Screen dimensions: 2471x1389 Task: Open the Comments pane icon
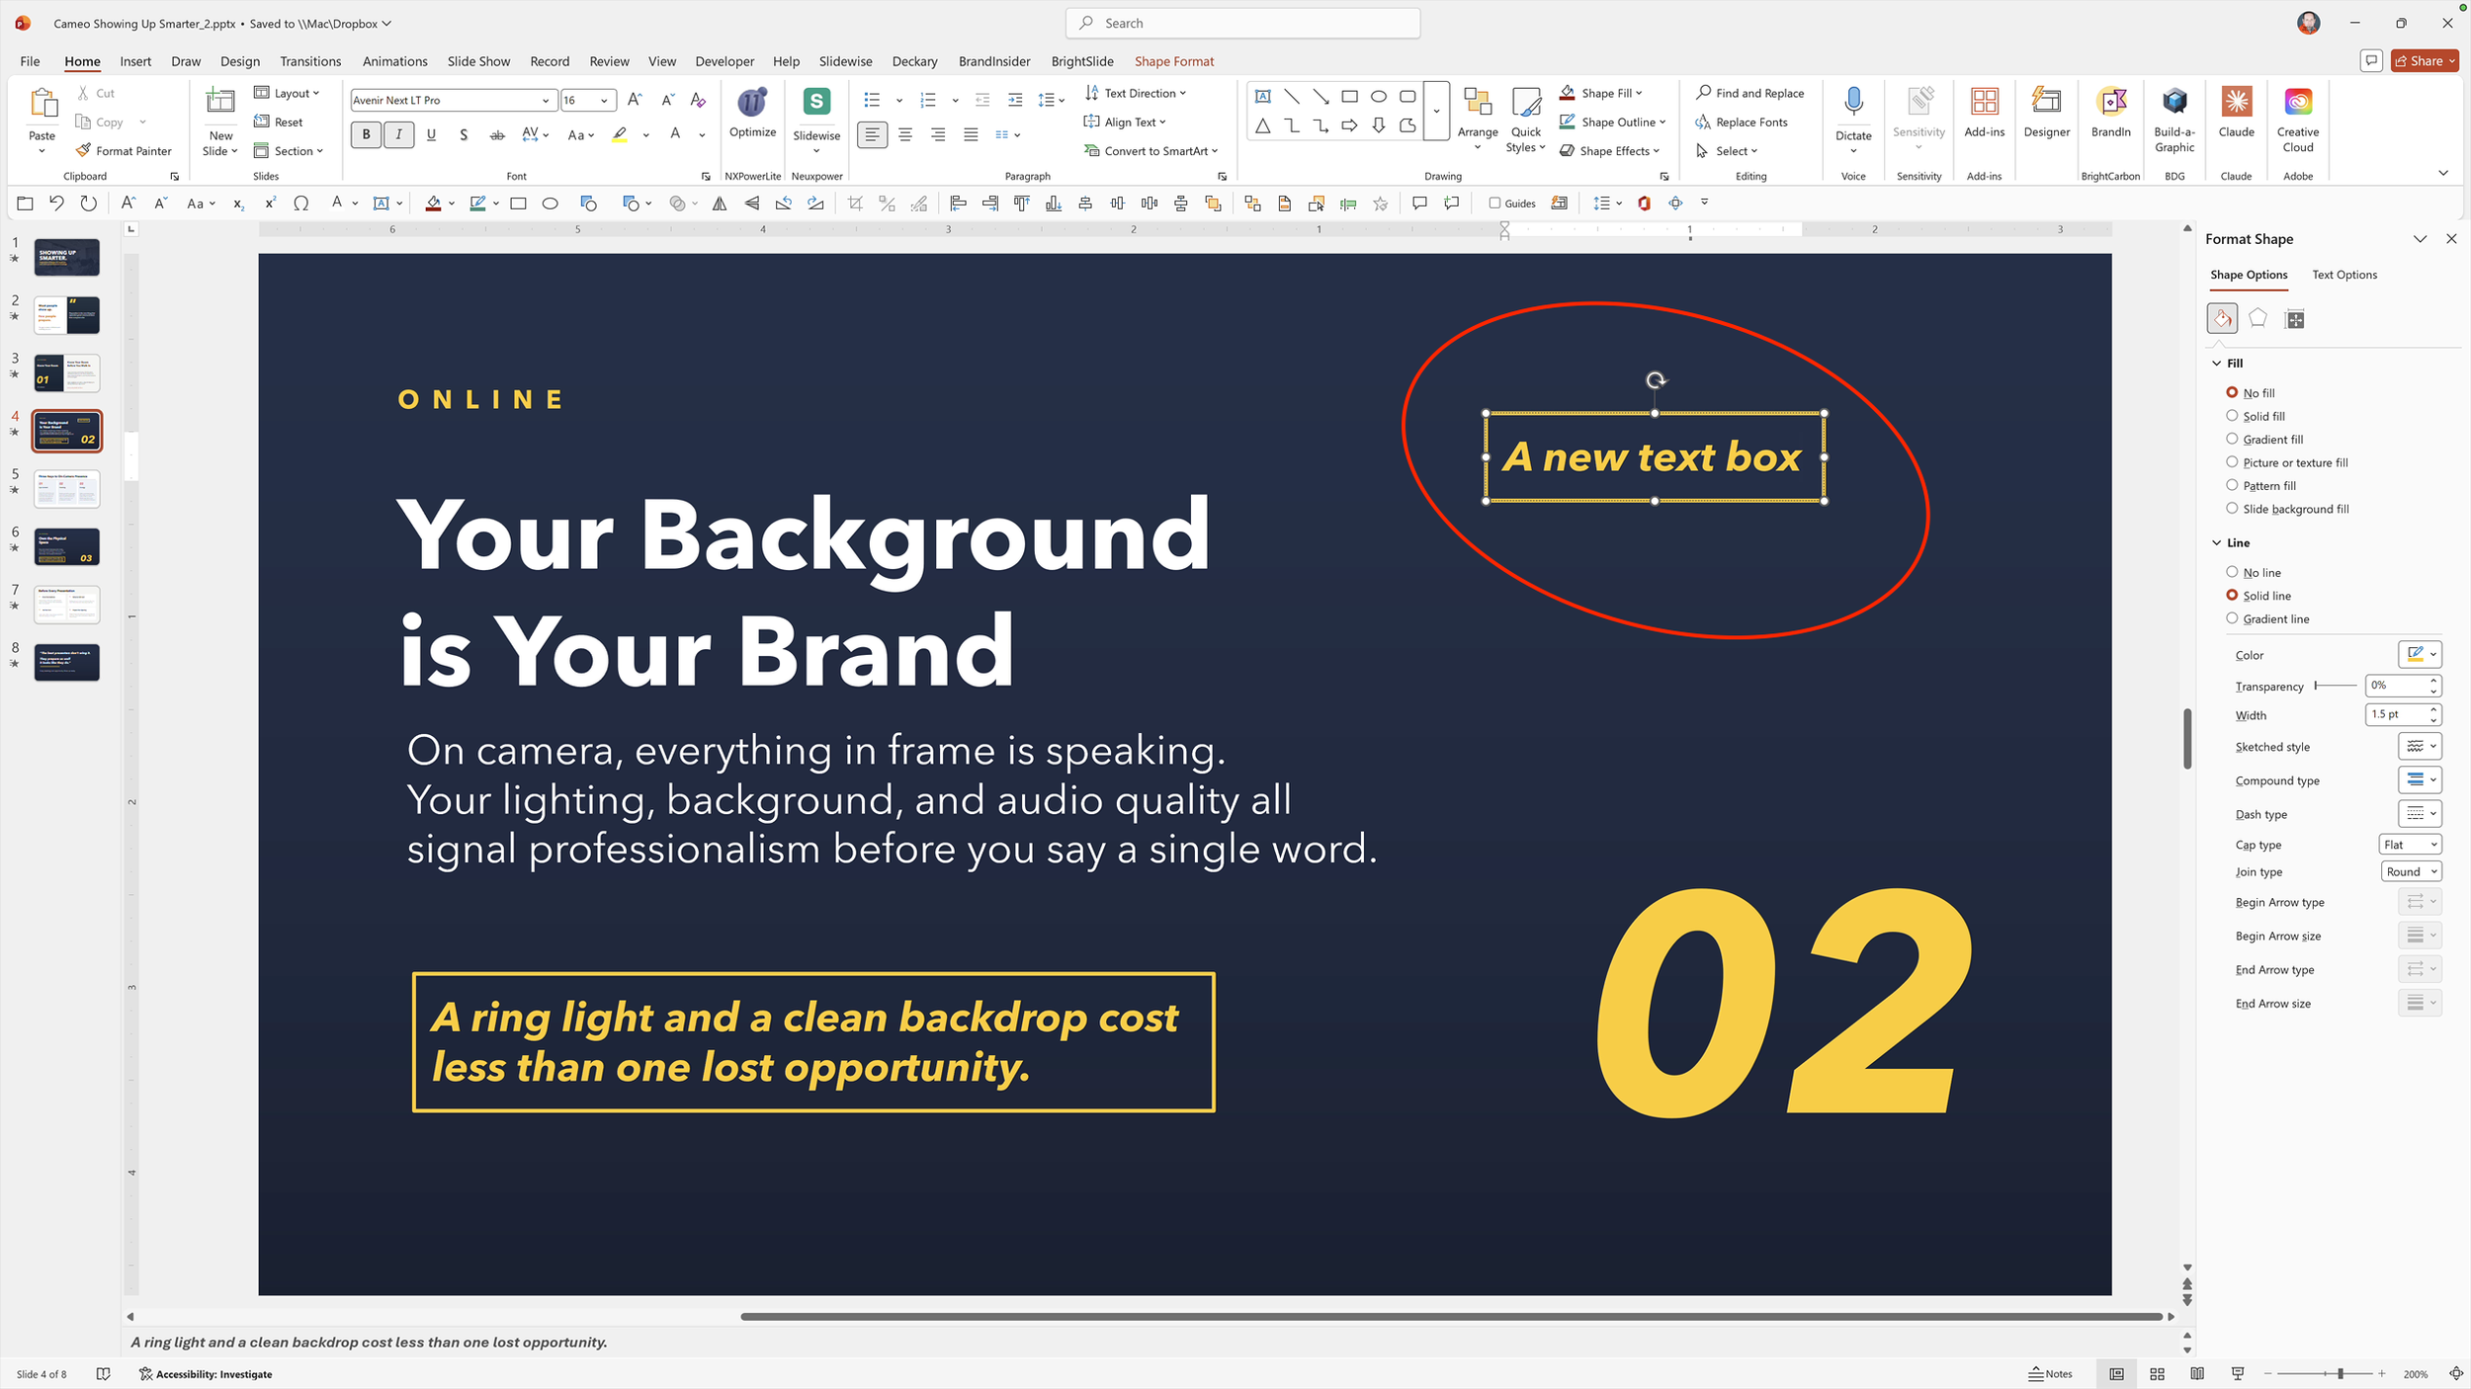(x=2371, y=60)
